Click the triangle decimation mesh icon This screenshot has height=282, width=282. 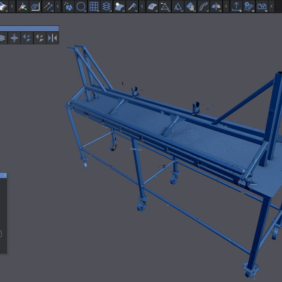(x=165, y=6)
